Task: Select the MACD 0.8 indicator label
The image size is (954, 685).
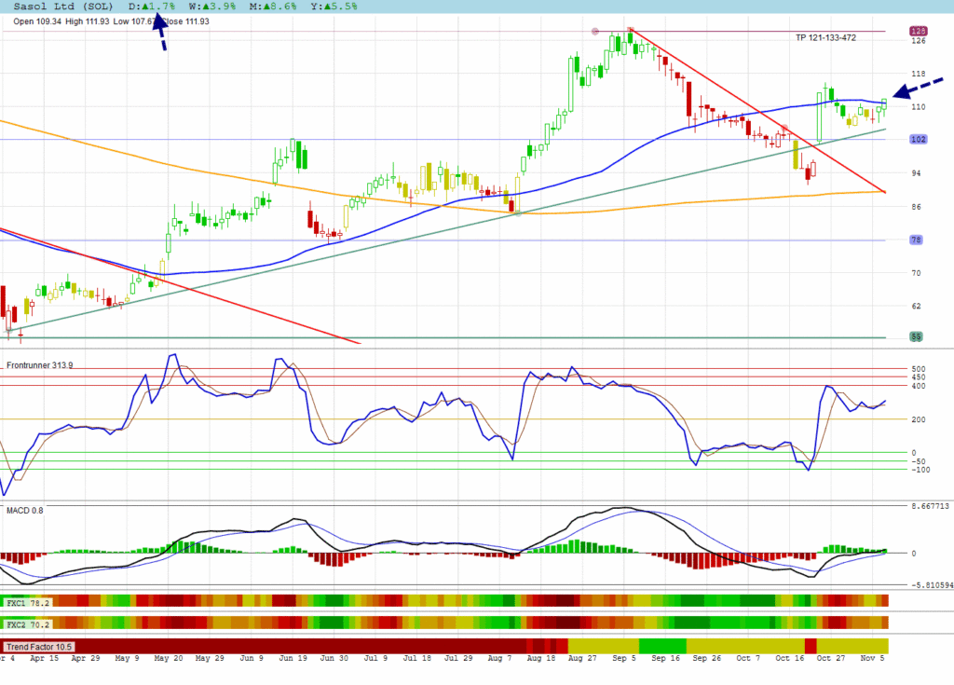Action: [24, 510]
